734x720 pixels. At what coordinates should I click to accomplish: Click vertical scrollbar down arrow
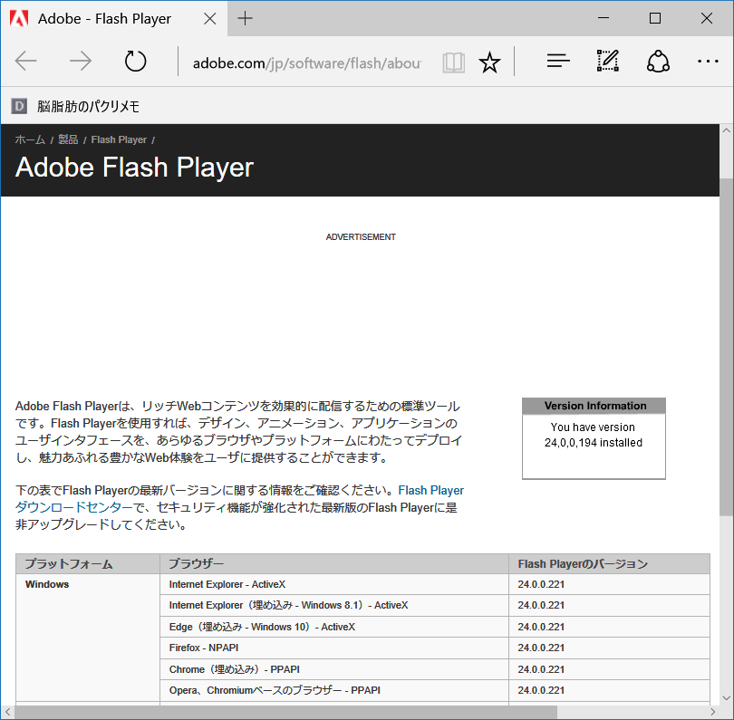726,698
